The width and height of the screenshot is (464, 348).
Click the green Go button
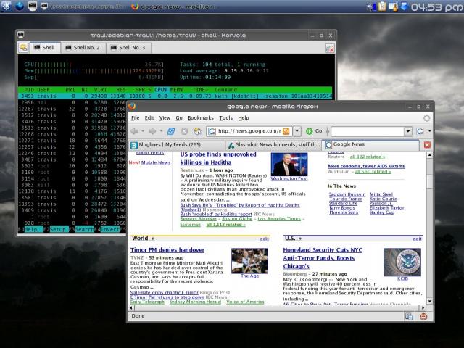point(314,131)
